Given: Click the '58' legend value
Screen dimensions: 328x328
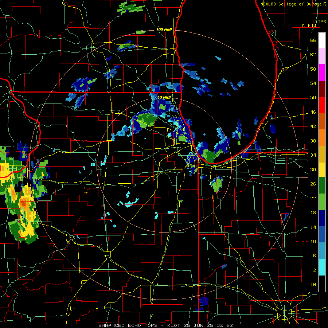Looking at the screenshot, I should tap(313, 69).
